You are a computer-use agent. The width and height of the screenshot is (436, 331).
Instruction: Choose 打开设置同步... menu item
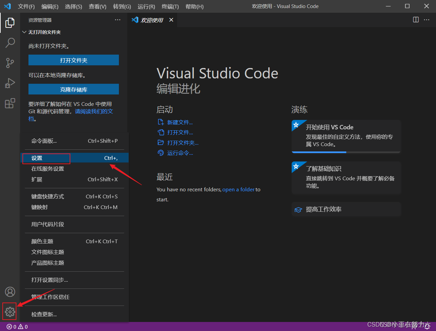click(74, 280)
